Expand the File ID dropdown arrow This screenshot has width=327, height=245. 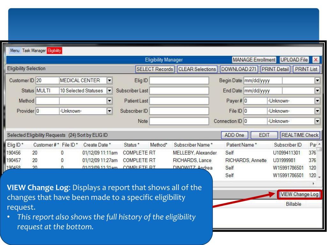[317, 111]
